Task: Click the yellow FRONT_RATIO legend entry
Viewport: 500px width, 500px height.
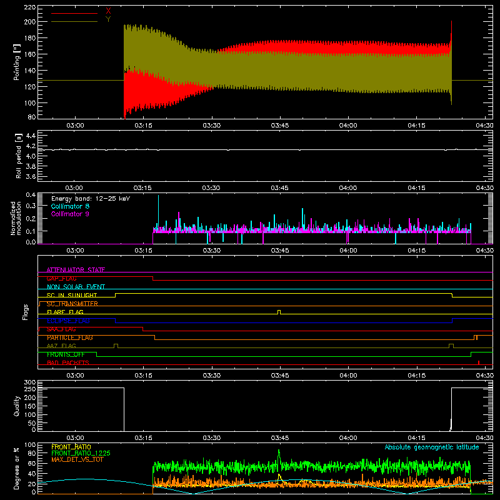Action: tap(71, 447)
